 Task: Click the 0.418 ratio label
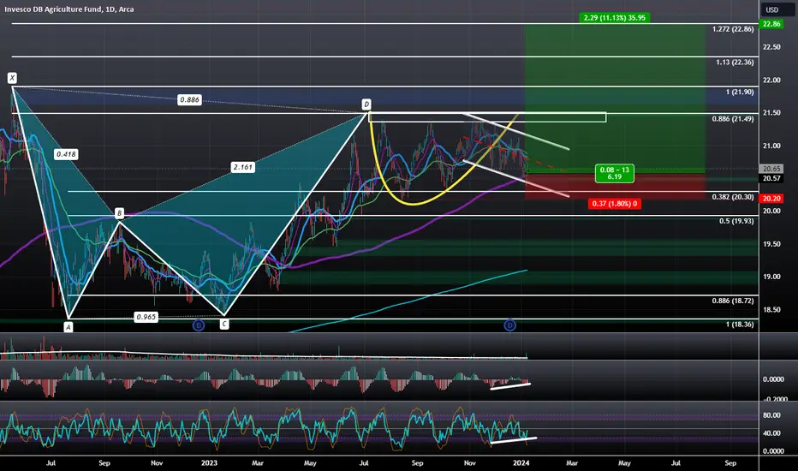click(x=66, y=154)
